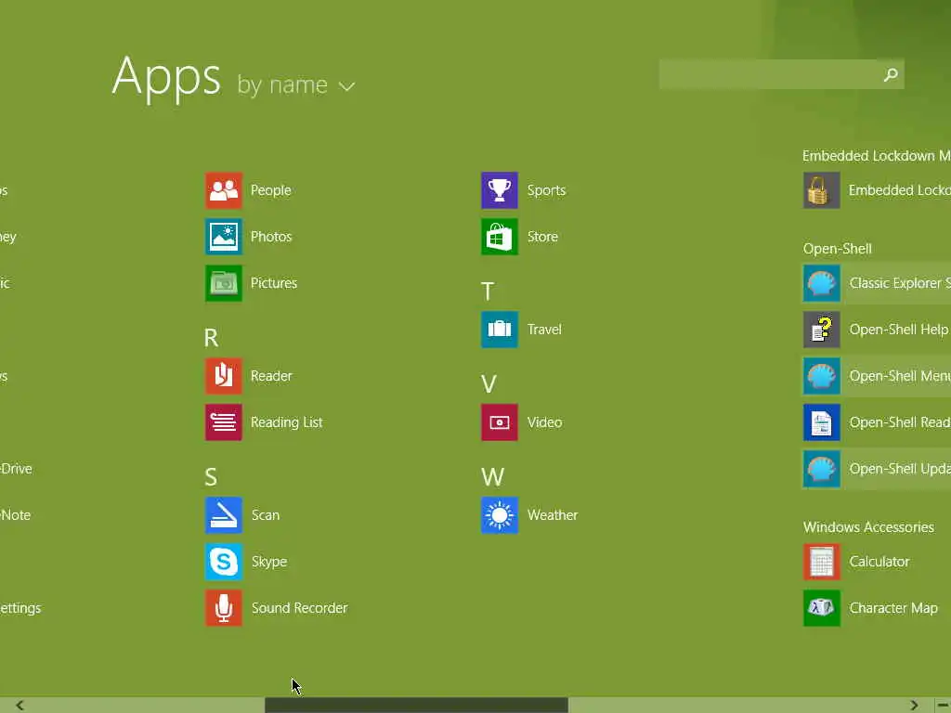Select the Windows Accessories group header
This screenshot has width=951, height=713.
(x=868, y=527)
